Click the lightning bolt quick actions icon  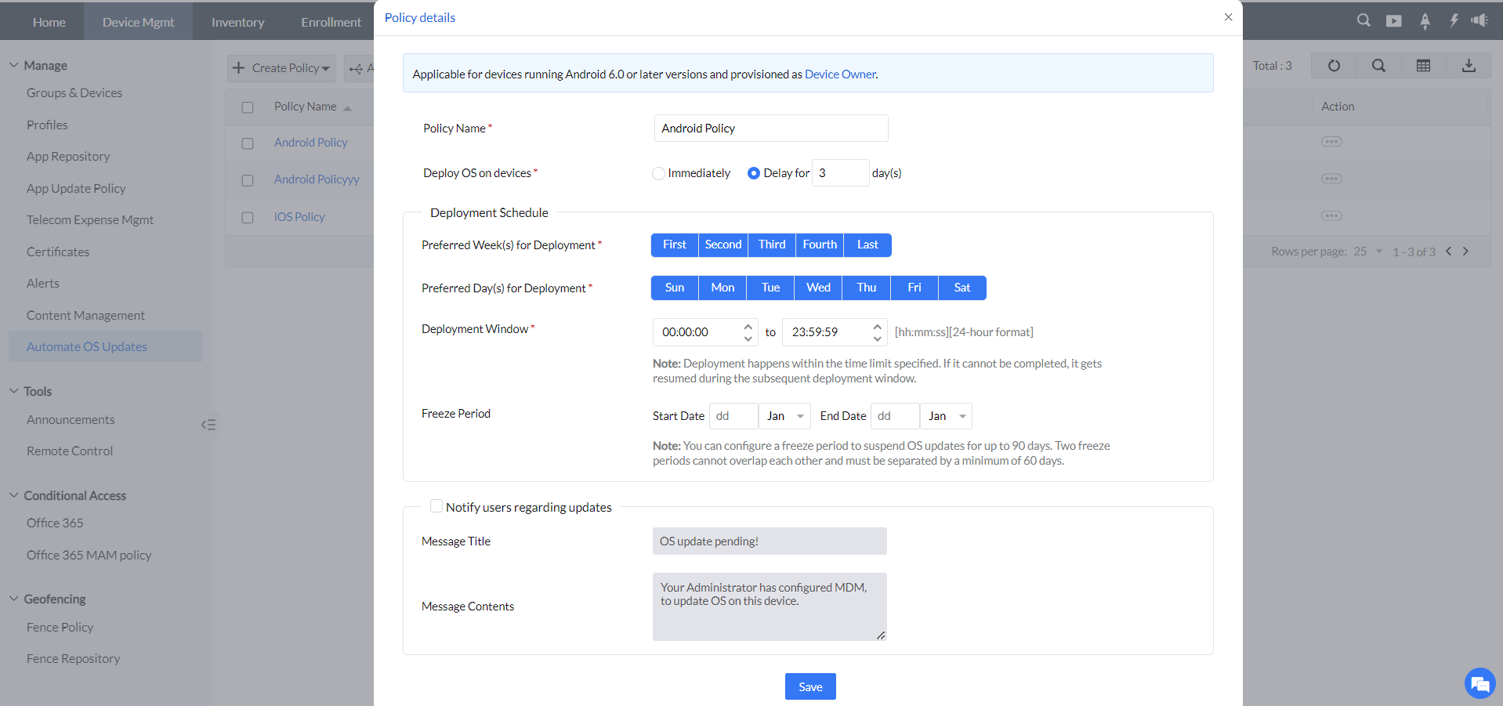click(x=1454, y=20)
